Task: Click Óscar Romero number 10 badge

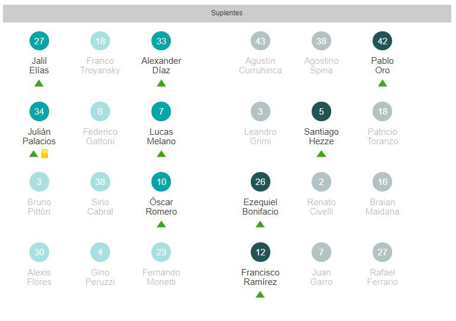Action: (161, 181)
